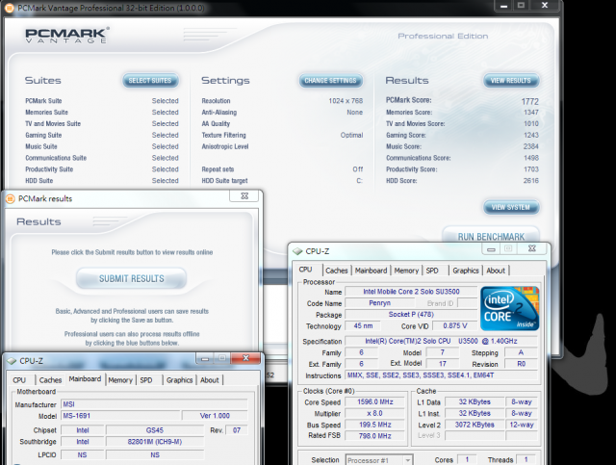Click the SELECT SUITES button
This screenshot has width=616, height=465.
coord(150,81)
